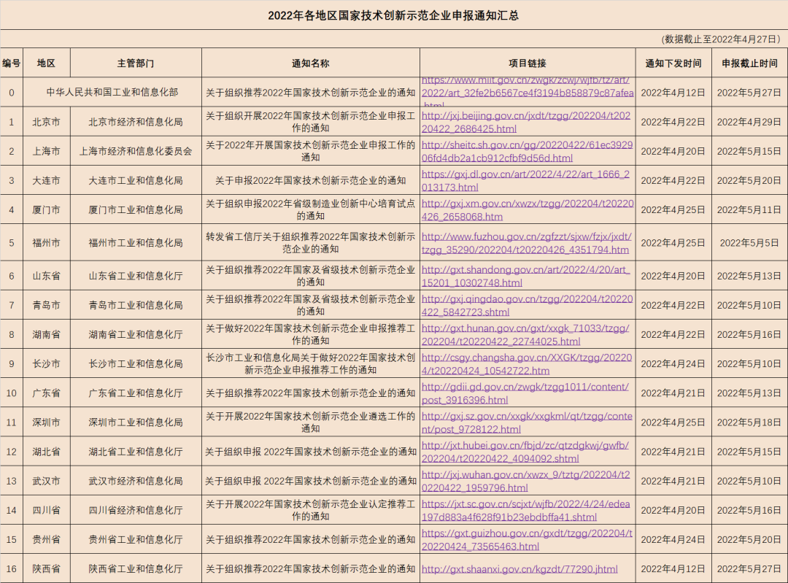Select the 陕西省 region cell
Screen dimensions: 788x583
[x=46, y=568]
